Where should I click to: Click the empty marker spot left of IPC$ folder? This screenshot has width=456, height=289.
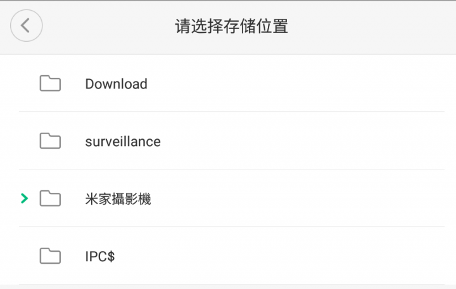pyautogui.click(x=25, y=256)
